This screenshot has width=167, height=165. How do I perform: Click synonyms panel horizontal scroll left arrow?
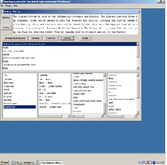click(x=109, y=116)
